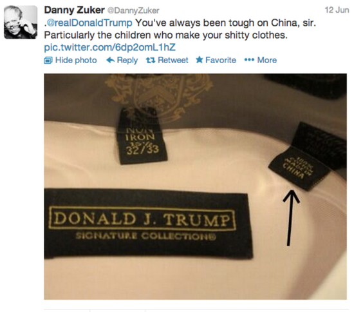Viewport: 354px width, 312px height.
Task: Click the Hide photo icon
Action: click(48, 61)
